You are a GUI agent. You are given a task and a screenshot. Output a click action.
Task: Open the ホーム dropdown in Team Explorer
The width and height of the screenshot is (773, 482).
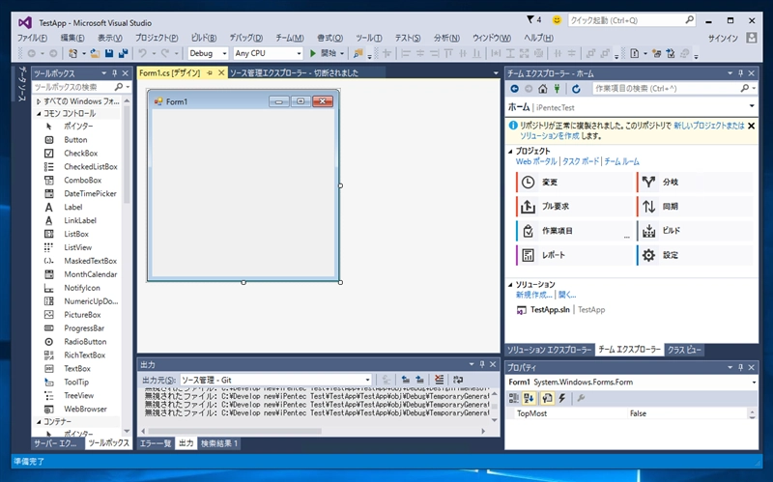(x=752, y=106)
